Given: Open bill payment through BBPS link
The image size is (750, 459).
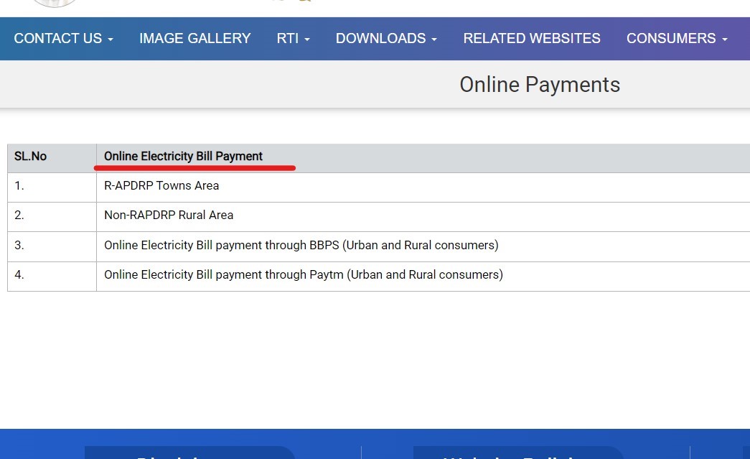Looking at the screenshot, I should click(301, 245).
